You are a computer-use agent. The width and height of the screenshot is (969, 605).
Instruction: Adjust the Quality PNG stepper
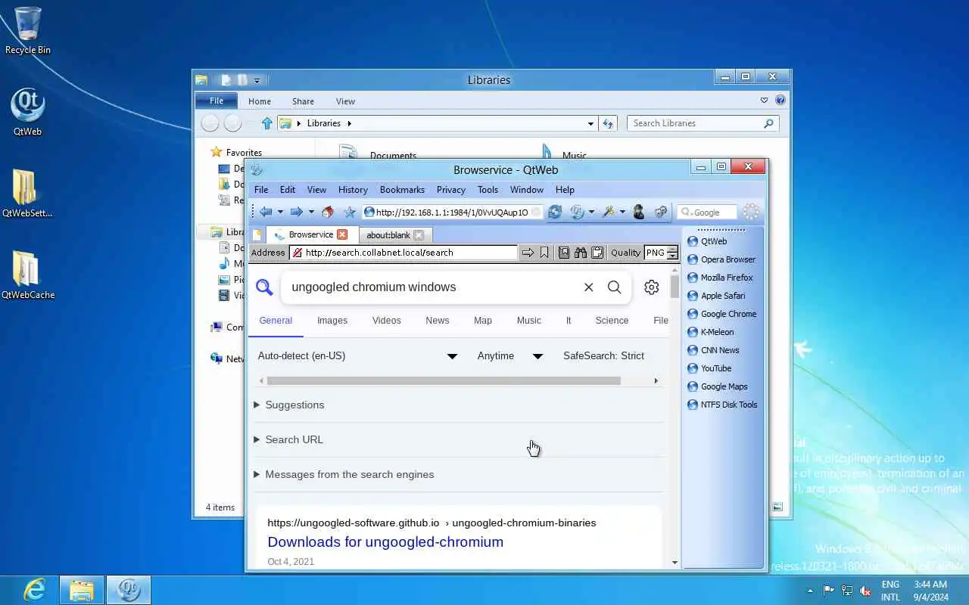coord(672,253)
